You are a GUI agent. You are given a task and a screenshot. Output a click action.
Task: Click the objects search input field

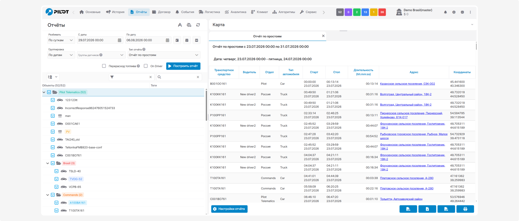pyautogui.click(x=178, y=77)
